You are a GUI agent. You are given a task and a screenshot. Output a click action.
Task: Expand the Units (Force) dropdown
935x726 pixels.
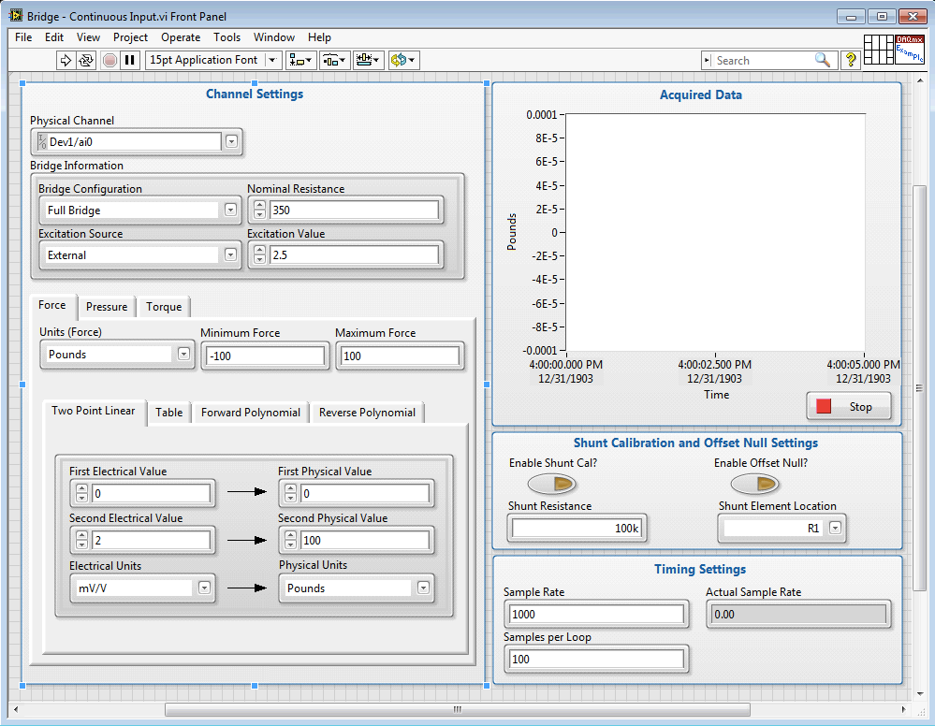[x=183, y=355]
